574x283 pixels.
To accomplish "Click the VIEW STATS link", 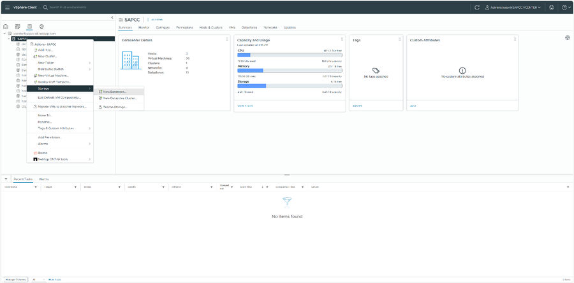I will [246, 106].
